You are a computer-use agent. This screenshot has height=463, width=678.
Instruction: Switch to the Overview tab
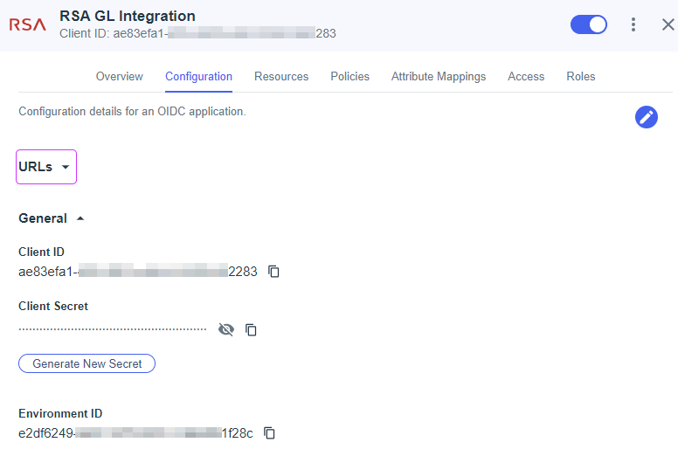[120, 77]
